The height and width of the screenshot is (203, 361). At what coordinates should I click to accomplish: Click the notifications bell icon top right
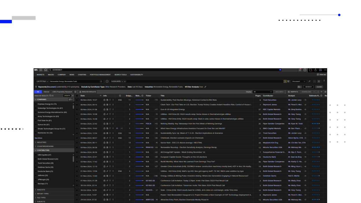(300, 70)
